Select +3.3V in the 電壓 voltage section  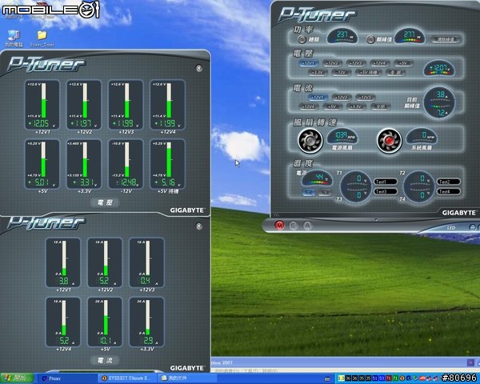pyautogui.click(x=318, y=73)
